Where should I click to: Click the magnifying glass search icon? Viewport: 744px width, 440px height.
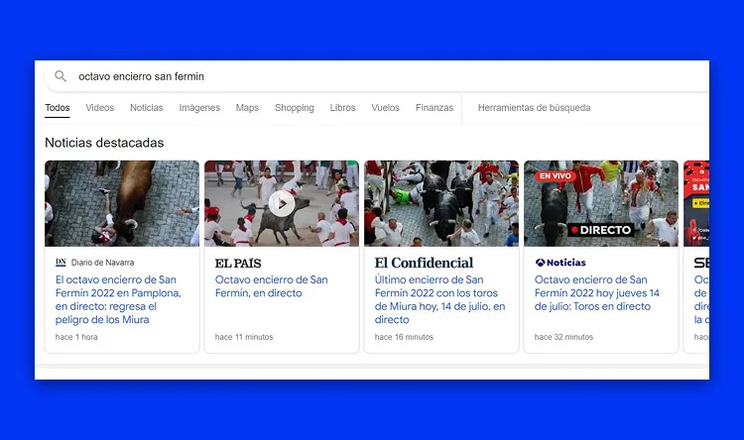tap(61, 76)
